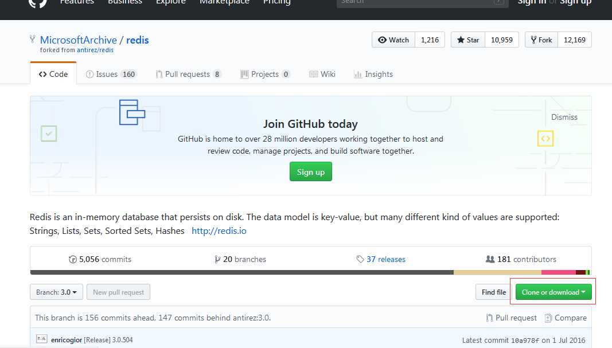
Task: Click the code brackets icon on Code tab
Action: 42,74
